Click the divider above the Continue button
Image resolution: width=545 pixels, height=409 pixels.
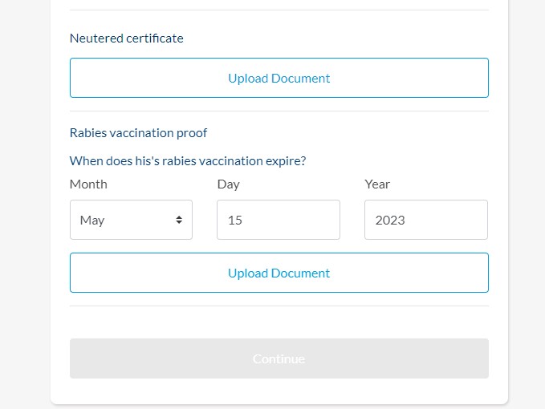[x=279, y=306]
